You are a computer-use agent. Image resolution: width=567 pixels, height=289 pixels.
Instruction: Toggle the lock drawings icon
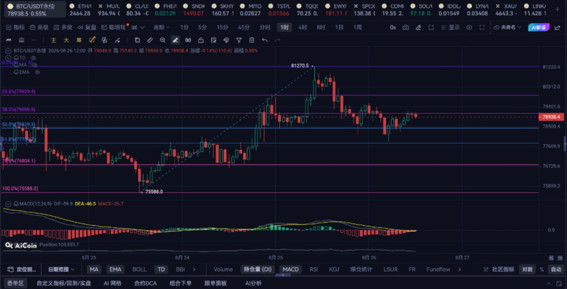tap(201, 40)
